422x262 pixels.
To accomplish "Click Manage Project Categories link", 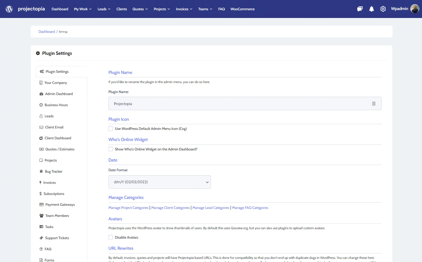I will (128, 208).
